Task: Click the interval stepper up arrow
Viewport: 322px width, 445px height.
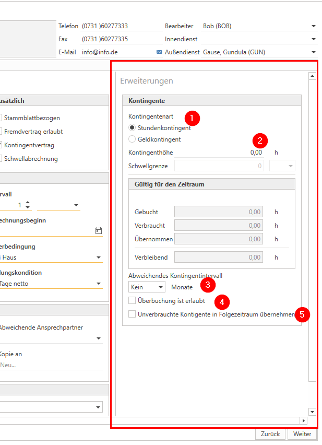Action: pos(28,203)
